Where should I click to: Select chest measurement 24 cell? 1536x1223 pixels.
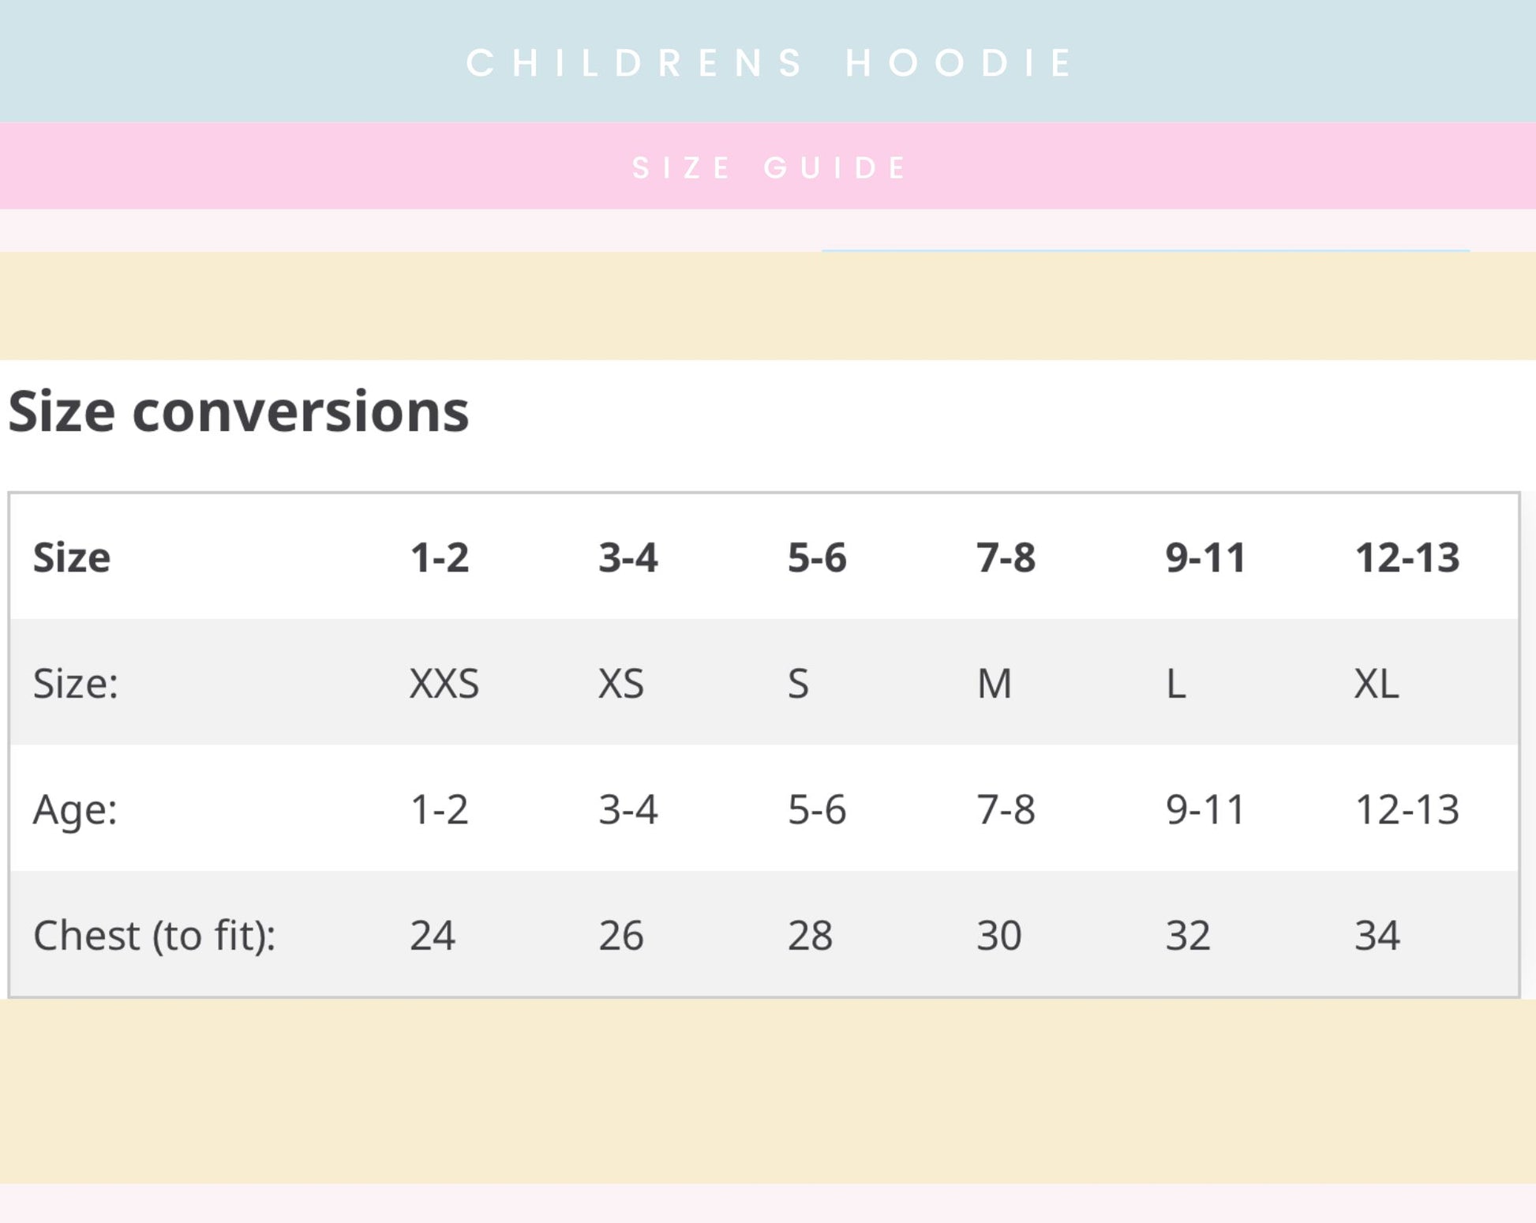click(433, 936)
